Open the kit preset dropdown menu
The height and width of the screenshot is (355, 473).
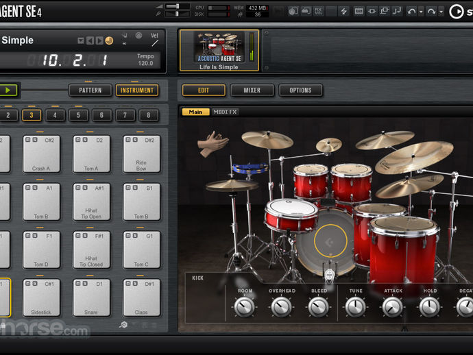click(80, 40)
